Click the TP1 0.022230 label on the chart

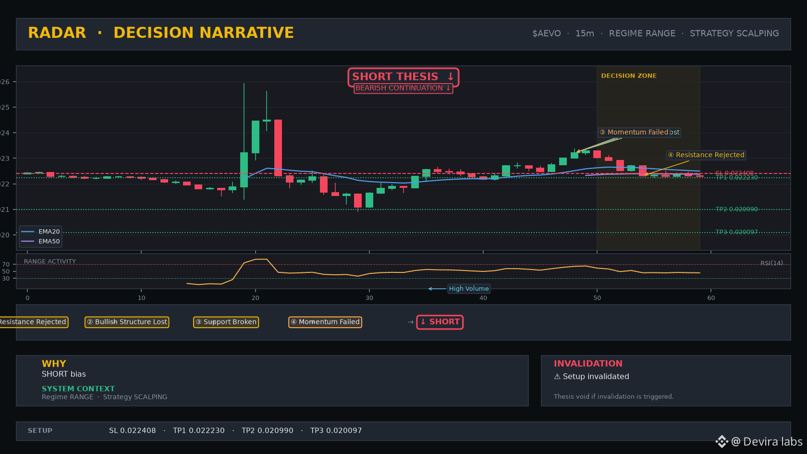pyautogui.click(x=737, y=178)
